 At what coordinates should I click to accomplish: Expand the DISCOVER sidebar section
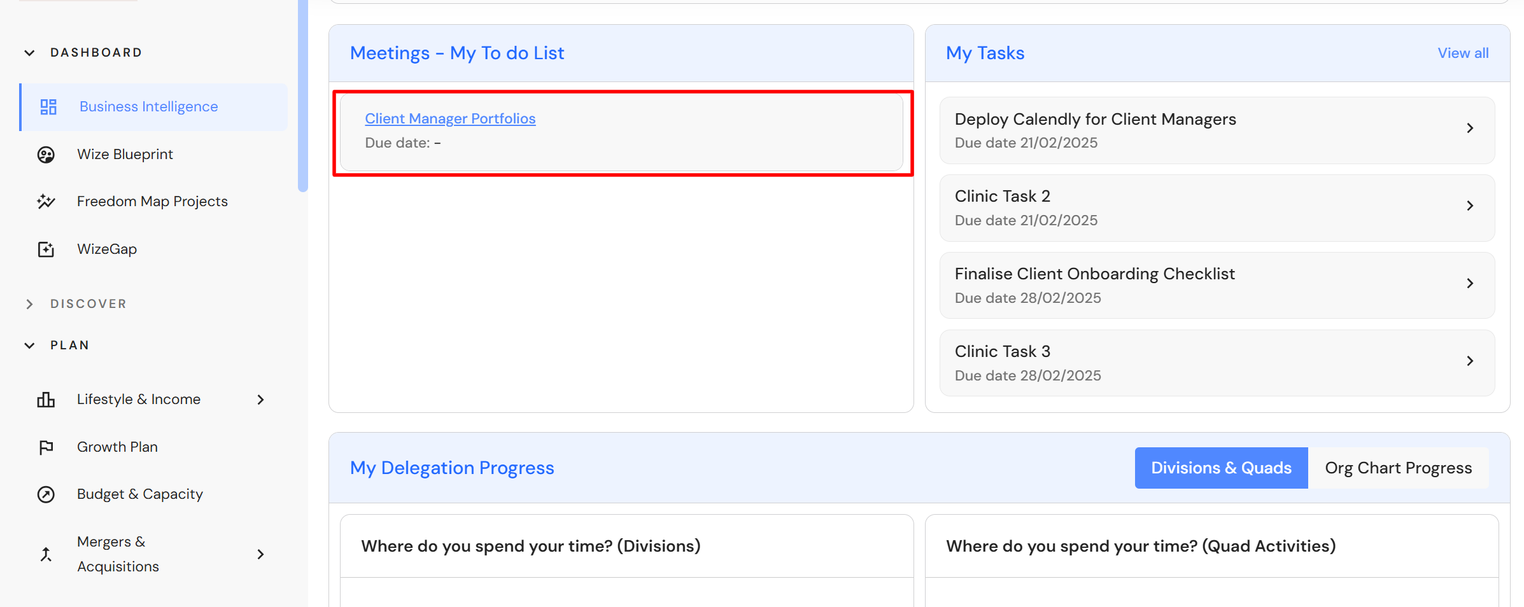point(29,304)
